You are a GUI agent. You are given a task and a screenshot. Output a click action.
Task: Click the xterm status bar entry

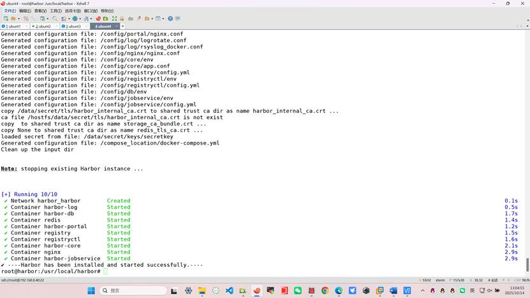(x=440, y=280)
